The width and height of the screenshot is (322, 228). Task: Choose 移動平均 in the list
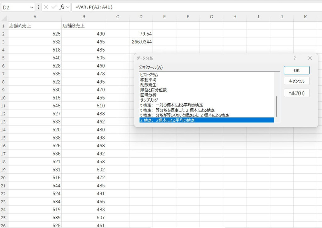coord(148,80)
